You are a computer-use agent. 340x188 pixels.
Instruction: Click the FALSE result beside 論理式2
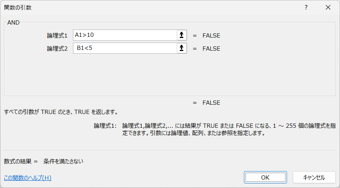(211, 48)
